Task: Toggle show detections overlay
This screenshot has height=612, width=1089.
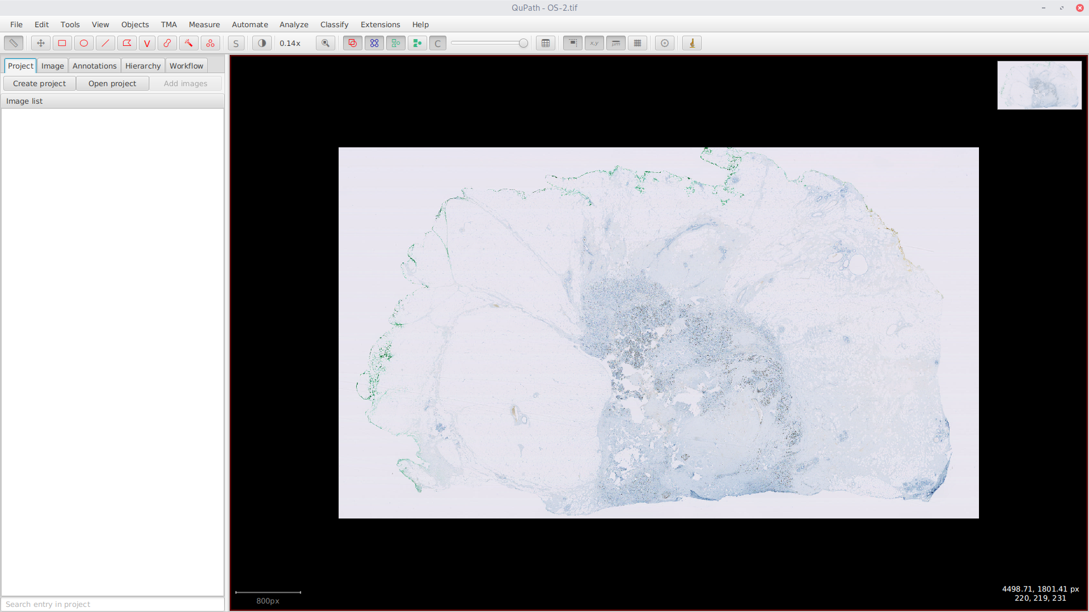Action: (396, 43)
